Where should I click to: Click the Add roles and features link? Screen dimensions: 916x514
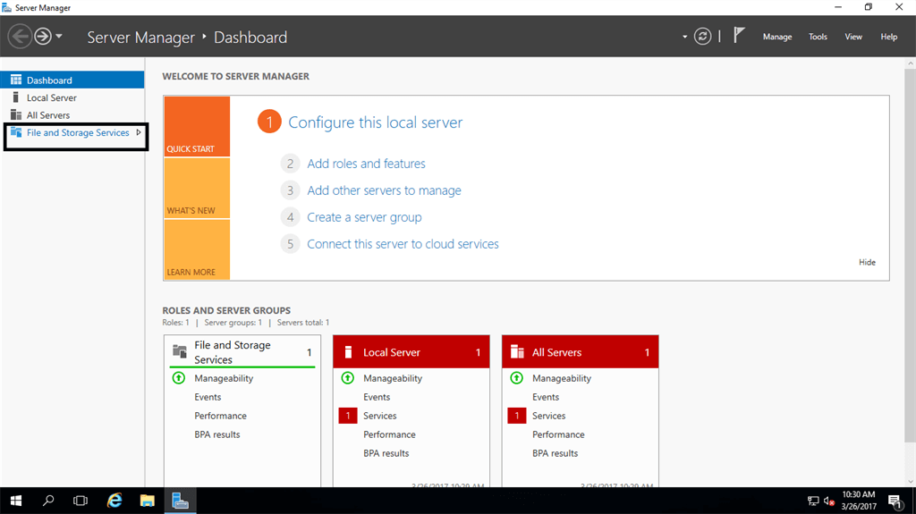coord(366,164)
